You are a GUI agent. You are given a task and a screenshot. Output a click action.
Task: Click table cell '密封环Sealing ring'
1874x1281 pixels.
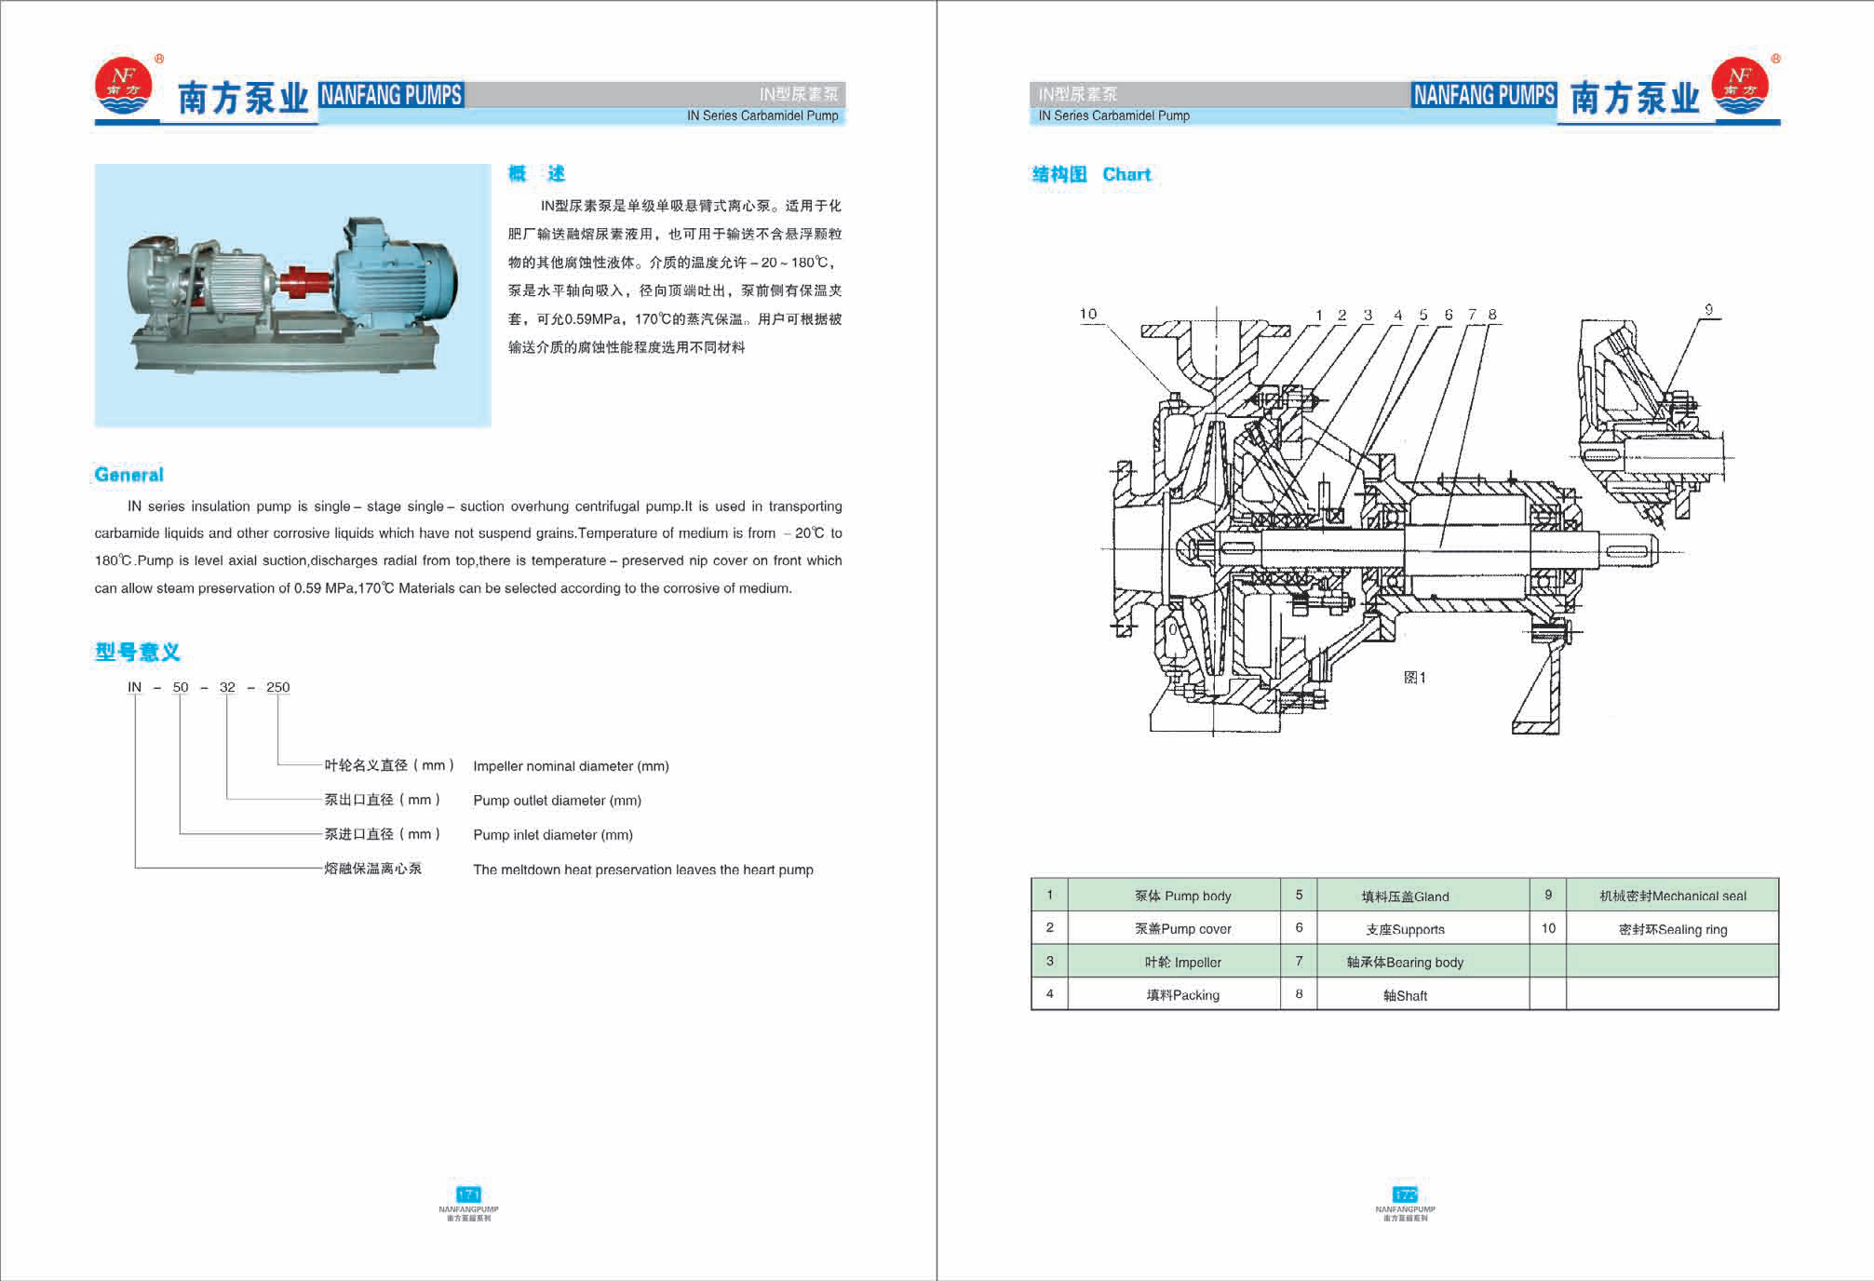1673,929
